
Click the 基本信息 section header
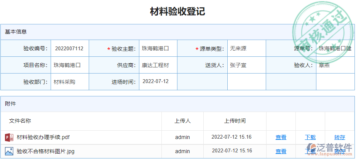[x=16, y=32]
